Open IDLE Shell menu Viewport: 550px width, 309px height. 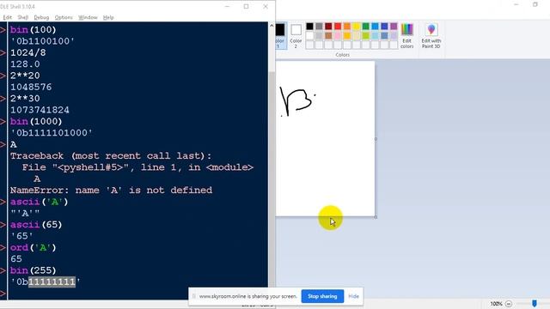click(23, 17)
